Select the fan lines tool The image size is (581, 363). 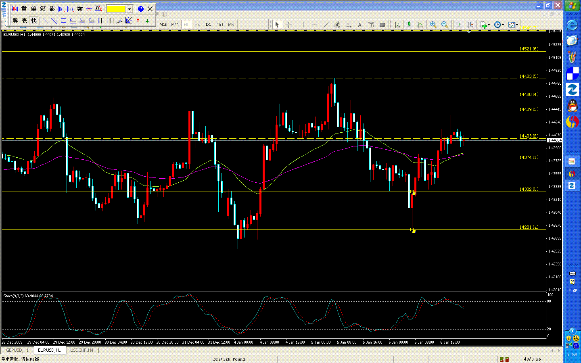pyautogui.click(x=129, y=21)
